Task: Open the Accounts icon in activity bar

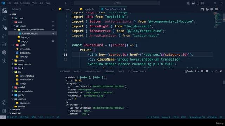Action: [4, 103]
